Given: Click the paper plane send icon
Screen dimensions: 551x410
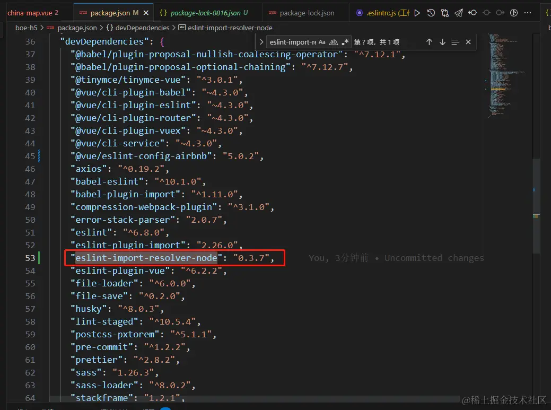Looking at the screenshot, I should 459,13.
